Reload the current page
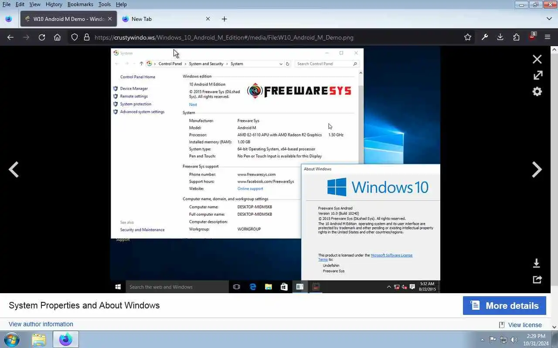The height and width of the screenshot is (348, 558). click(42, 37)
